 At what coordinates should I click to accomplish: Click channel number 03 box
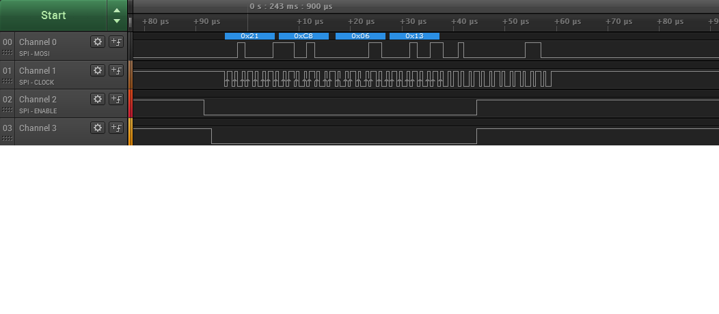8,128
